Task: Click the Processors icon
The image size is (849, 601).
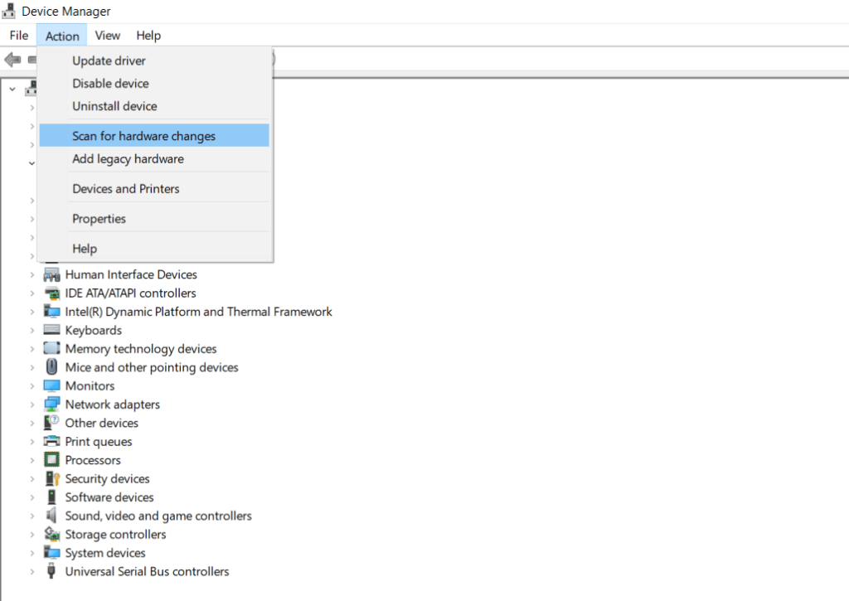Action: pyautogui.click(x=51, y=460)
